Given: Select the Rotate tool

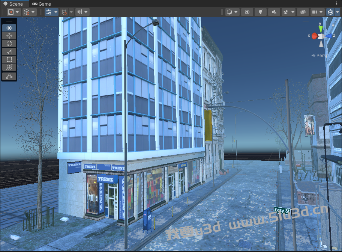Looking at the screenshot, I should 9,44.
